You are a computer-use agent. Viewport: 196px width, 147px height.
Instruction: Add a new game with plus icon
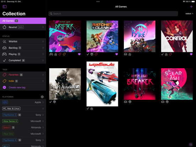pyautogui.click(x=191, y=7)
